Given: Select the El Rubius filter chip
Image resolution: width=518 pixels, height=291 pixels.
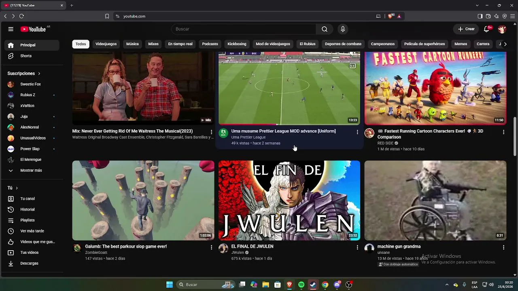Looking at the screenshot, I should (x=308, y=44).
